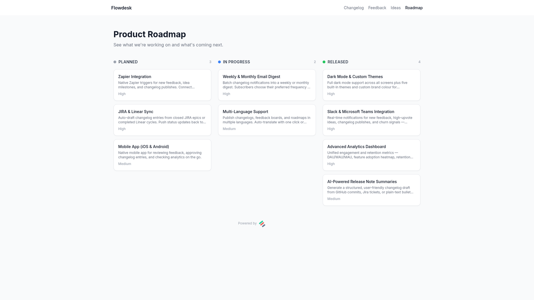This screenshot has width=534, height=300.
Task: Click Medium priority on Mobile App card
Action: [124, 164]
